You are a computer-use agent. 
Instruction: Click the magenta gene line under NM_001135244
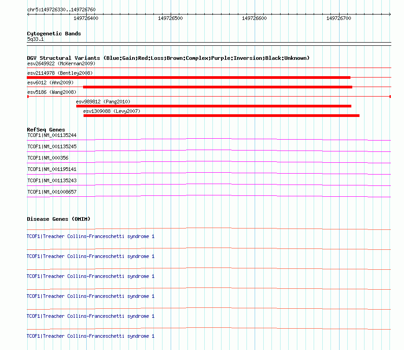pos(209,139)
